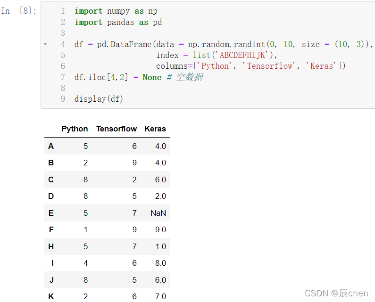Select row index label K
Screen dimensions: 375x302
pos(51,296)
